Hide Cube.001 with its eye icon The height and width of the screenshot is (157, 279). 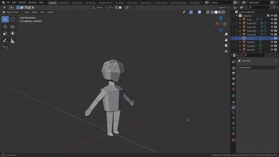pyautogui.click(x=272, y=23)
